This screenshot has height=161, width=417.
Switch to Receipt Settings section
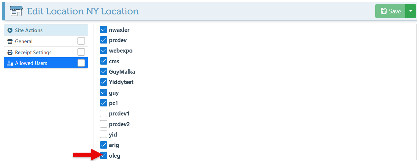[x=33, y=53]
